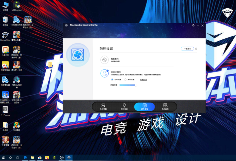Image resolution: width=236 pixels, height=161 pixels.
Task: Switch to the highlighted fan cooling tab
Action: 144,107
